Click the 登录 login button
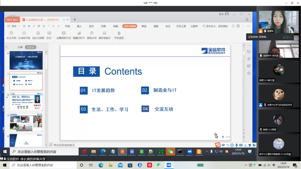The height and width of the screenshot is (169, 301). [221, 14]
